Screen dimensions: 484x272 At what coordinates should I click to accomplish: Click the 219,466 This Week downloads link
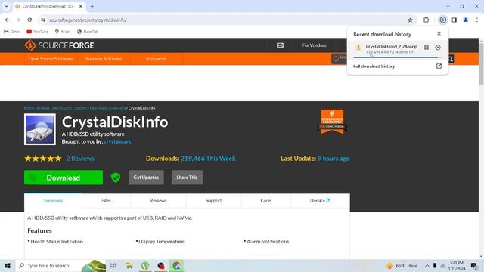208,159
